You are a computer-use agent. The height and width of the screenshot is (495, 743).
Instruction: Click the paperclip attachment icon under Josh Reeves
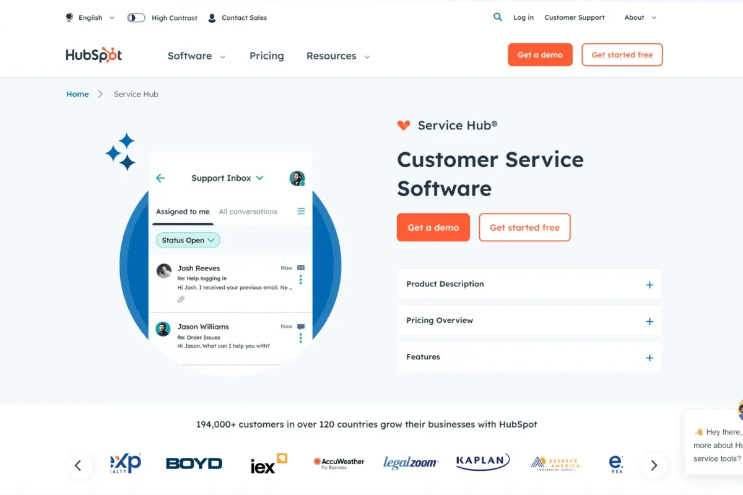pos(181,299)
